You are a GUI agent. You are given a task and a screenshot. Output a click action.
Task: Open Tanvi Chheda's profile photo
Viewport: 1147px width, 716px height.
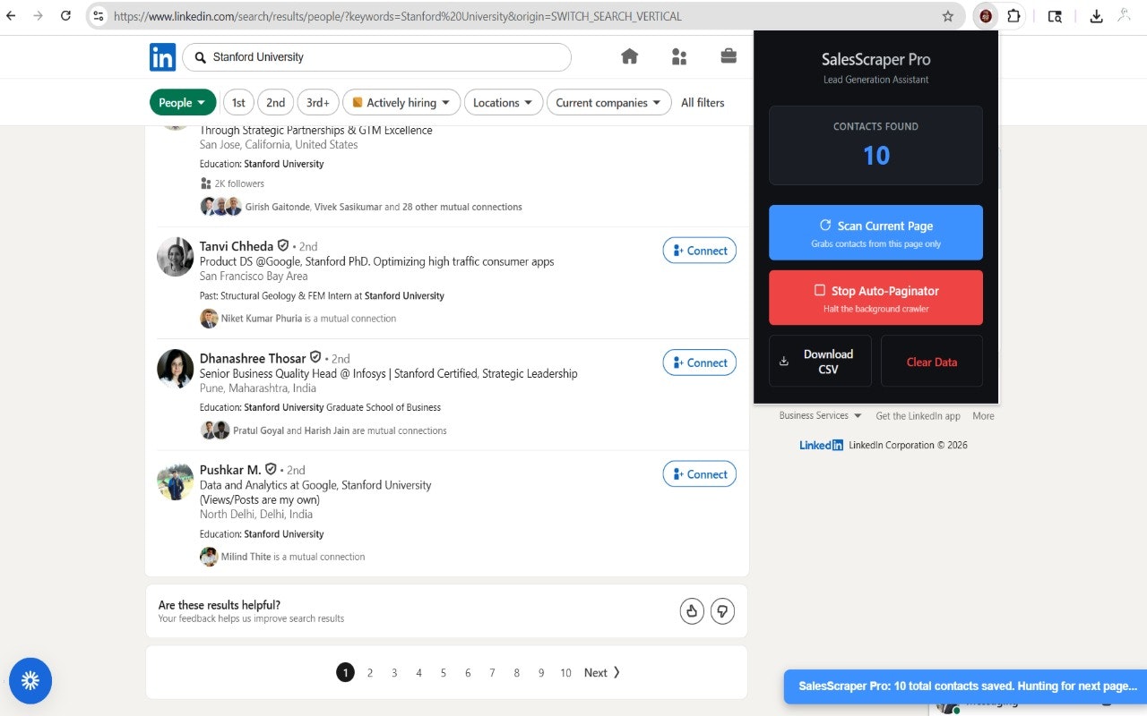(x=176, y=257)
